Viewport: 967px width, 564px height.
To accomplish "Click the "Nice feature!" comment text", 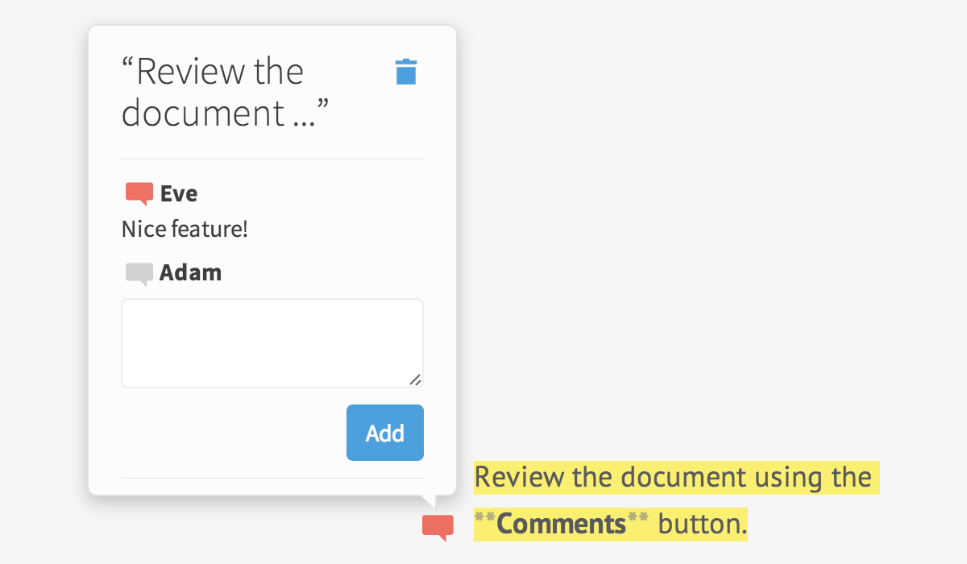I will (x=185, y=230).
